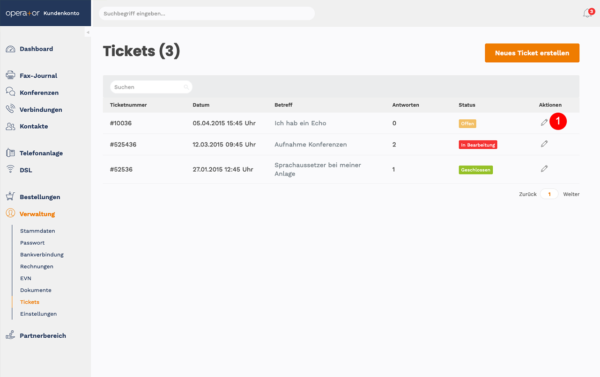Viewport: 600px width, 377px height.
Task: Click the In Bearbeitung status badge
Action: pos(478,145)
